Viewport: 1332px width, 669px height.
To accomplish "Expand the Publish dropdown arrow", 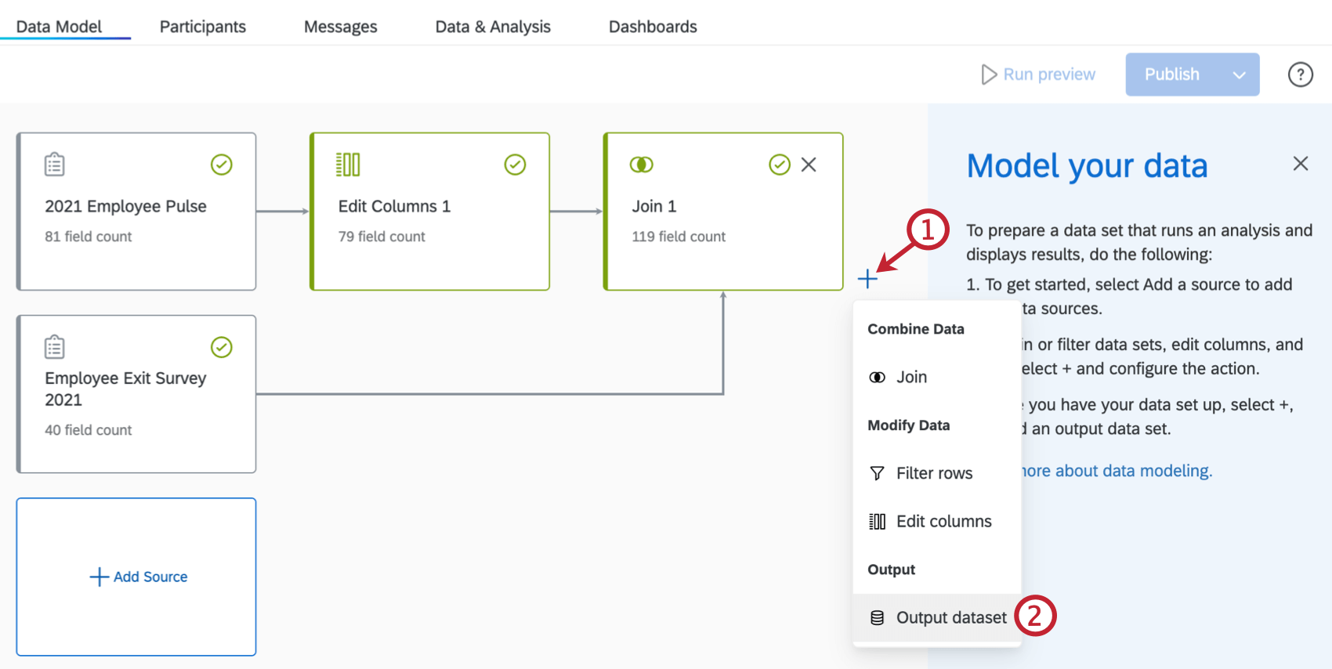I will coord(1240,75).
